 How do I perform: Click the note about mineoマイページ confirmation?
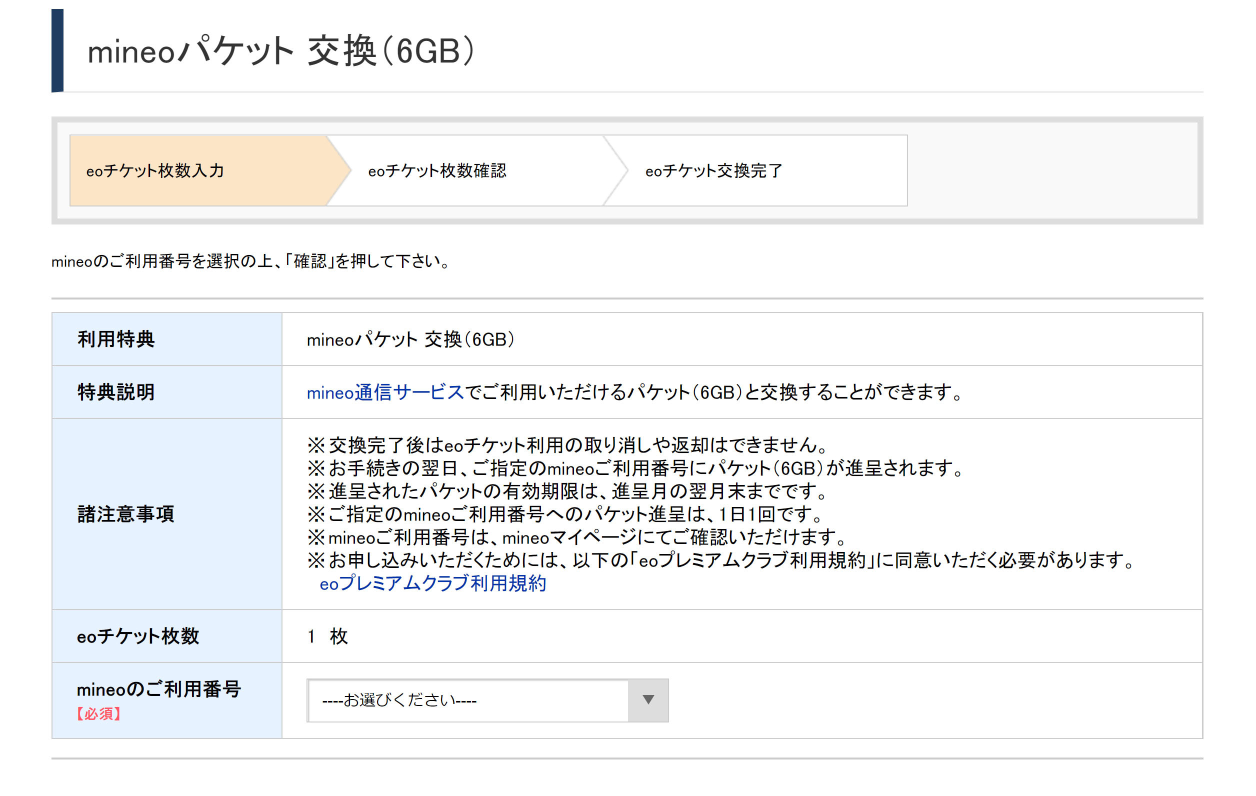[576, 537]
